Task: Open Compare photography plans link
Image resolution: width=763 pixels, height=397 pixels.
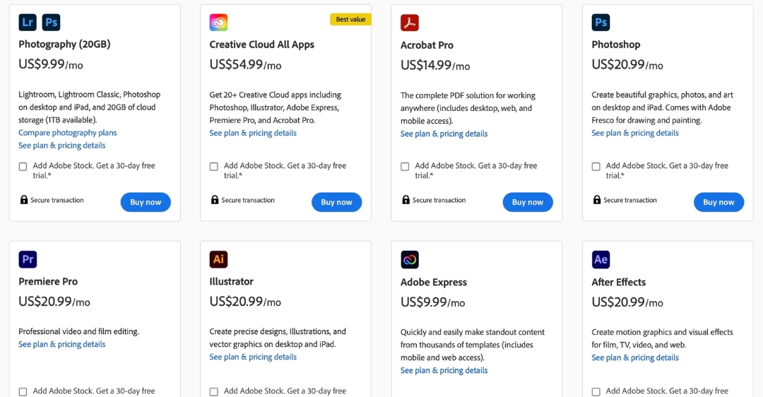Action: [68, 133]
